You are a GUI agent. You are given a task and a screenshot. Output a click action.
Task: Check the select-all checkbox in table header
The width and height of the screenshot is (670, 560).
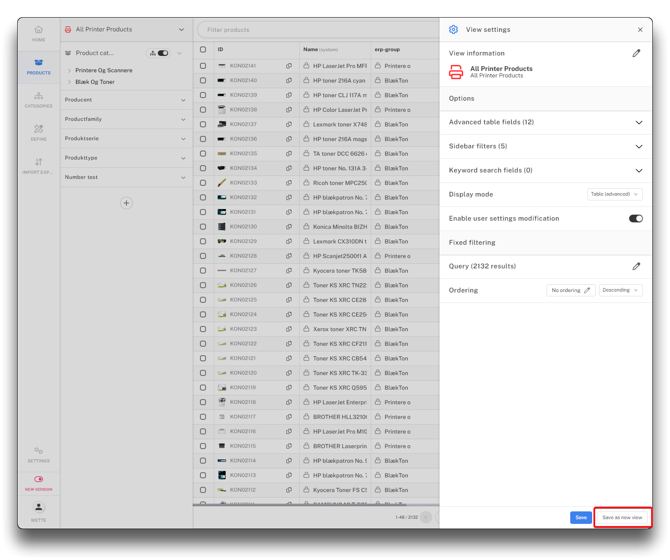coord(203,49)
